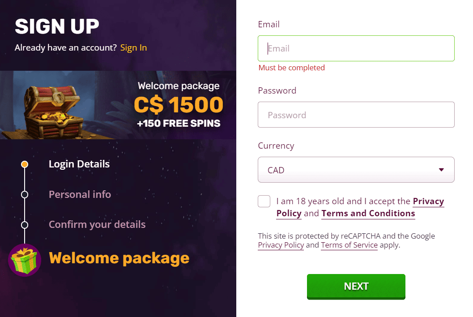Viewport: 473px width, 317px height.
Task: Open the Currency dropdown arrow
Action: coord(441,170)
